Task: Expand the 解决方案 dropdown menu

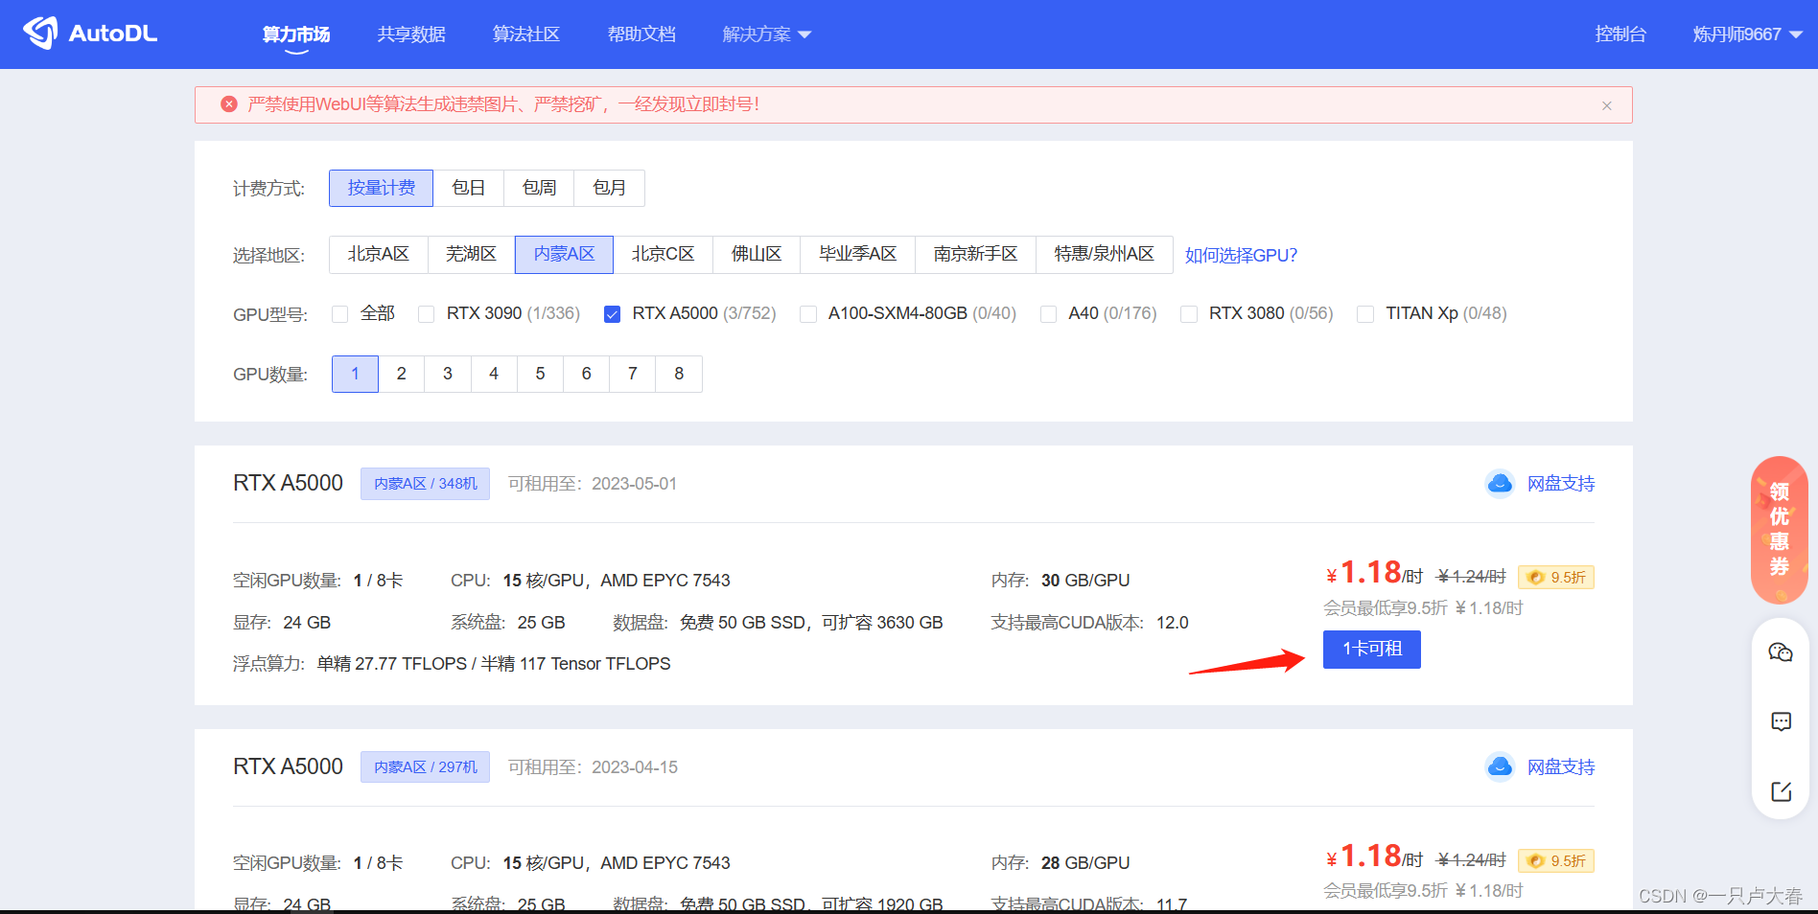Action: 766,34
